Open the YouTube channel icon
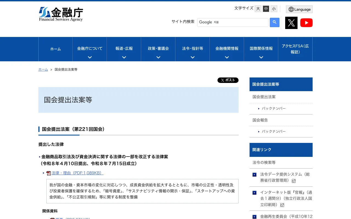 coord(306,23)
